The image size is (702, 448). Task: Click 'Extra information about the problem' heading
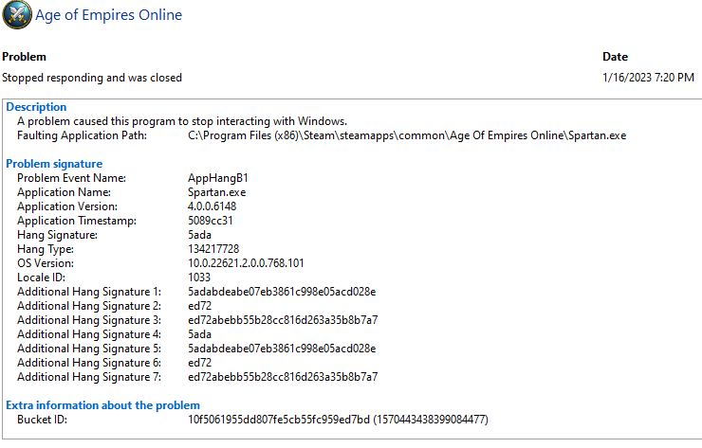click(103, 405)
